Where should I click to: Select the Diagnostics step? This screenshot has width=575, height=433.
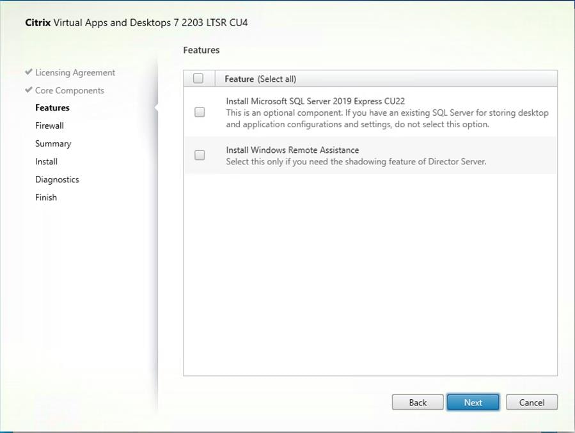57,179
